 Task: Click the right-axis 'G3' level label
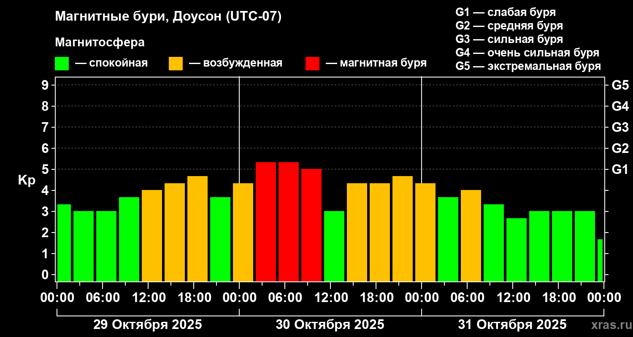pyautogui.click(x=620, y=128)
